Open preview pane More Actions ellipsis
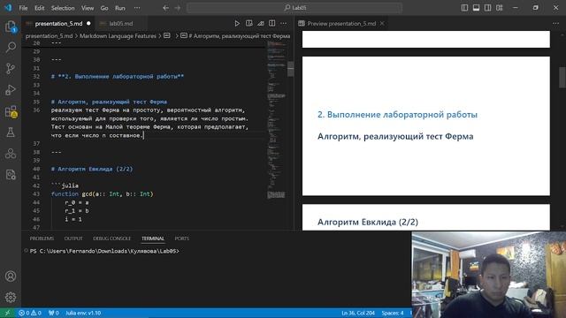Viewport: 566px width, 318px height. click(x=555, y=24)
